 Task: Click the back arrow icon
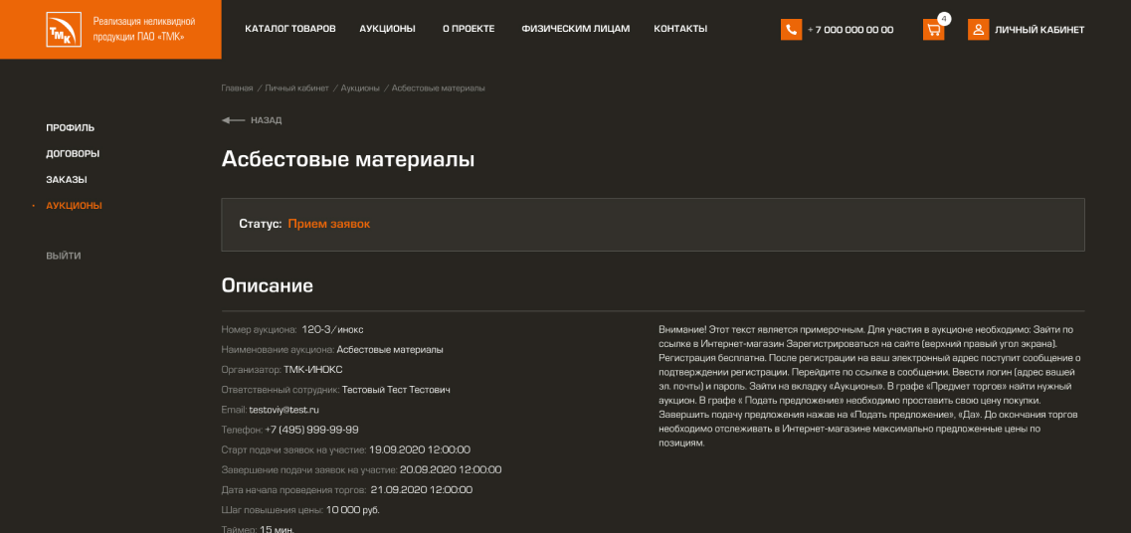click(233, 120)
